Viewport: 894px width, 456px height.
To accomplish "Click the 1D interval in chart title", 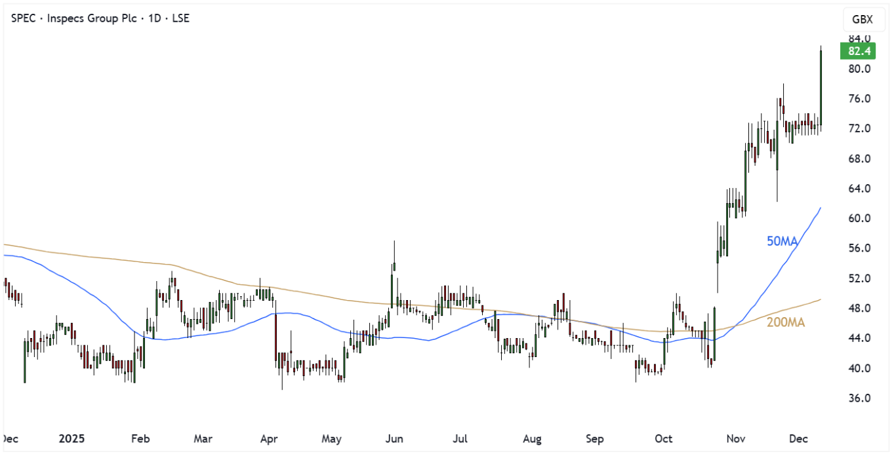I will 155,18.
